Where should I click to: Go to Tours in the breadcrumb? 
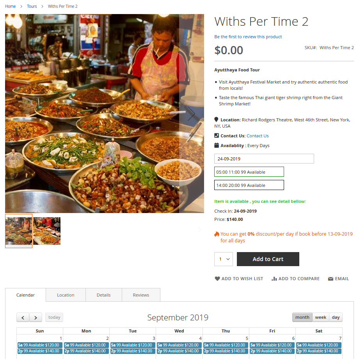click(32, 6)
